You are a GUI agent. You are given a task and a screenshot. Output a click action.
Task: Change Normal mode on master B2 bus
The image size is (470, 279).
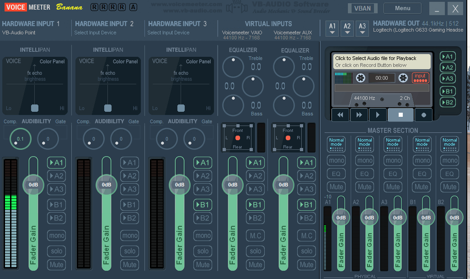pyautogui.click(x=449, y=144)
